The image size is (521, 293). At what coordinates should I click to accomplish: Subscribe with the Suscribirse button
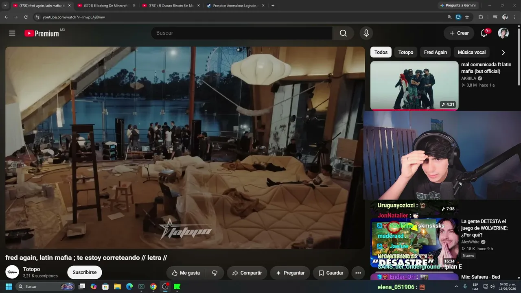85,273
